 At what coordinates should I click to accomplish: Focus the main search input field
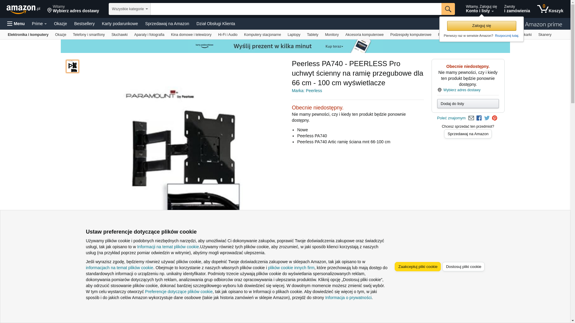[x=296, y=9]
